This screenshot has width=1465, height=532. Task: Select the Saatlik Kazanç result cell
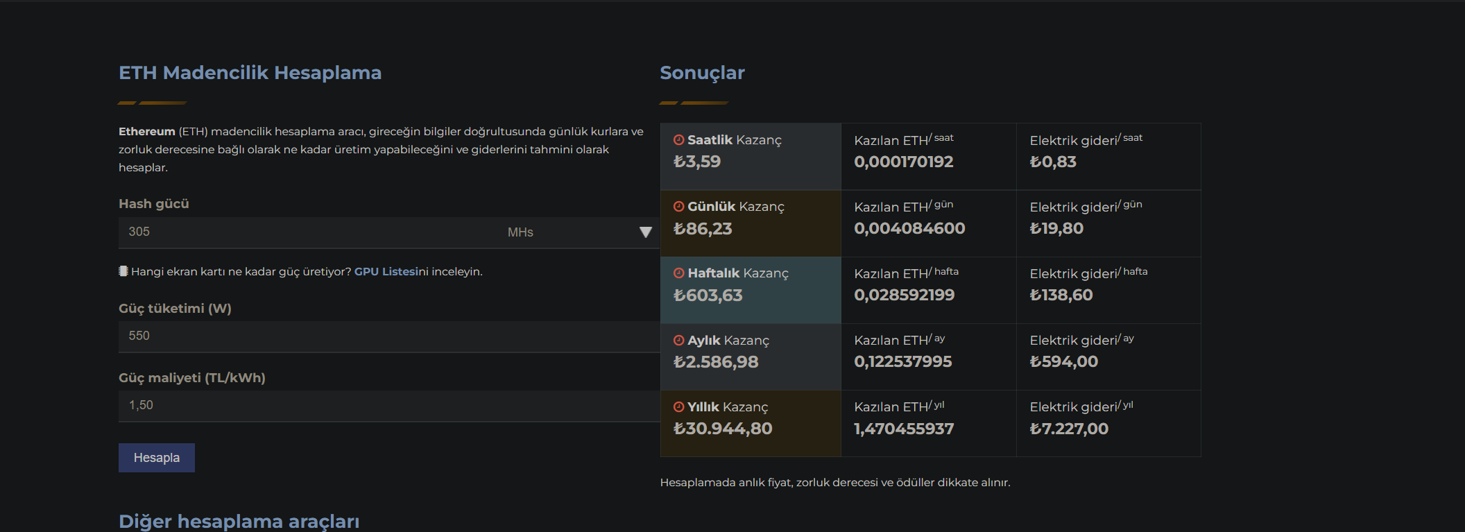751,157
